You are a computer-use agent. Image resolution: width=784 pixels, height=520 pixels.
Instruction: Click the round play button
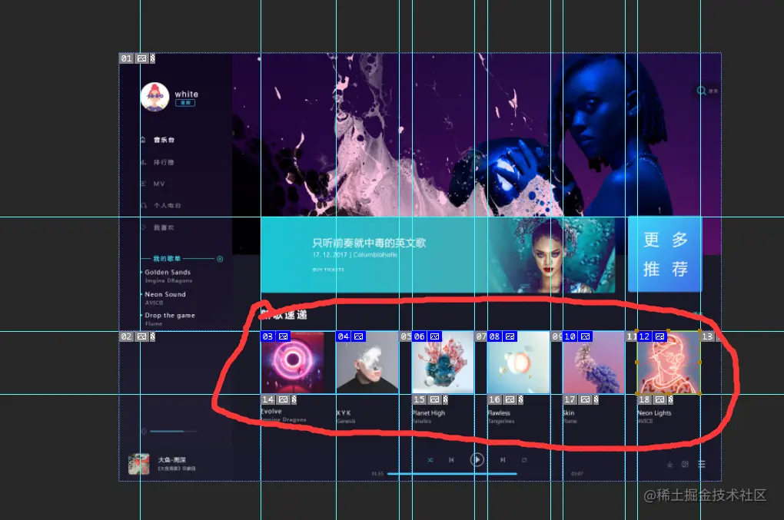(477, 459)
